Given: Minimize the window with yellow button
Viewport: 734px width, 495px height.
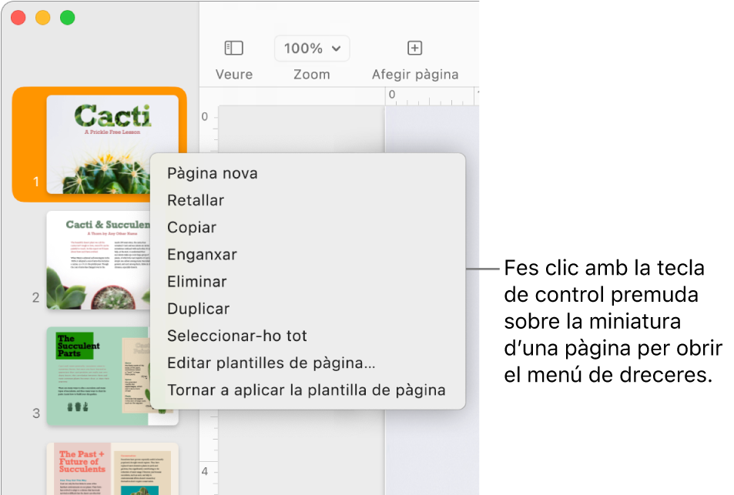Looking at the screenshot, I should (42, 18).
